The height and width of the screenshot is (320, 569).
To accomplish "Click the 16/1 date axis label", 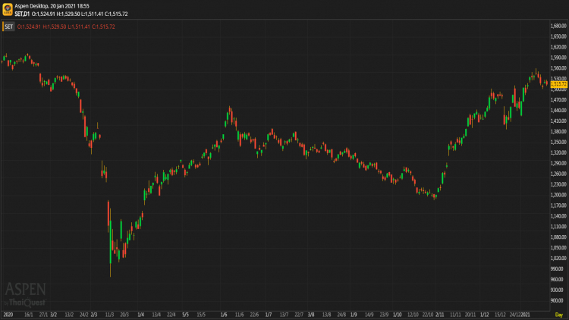I will coord(28,315).
